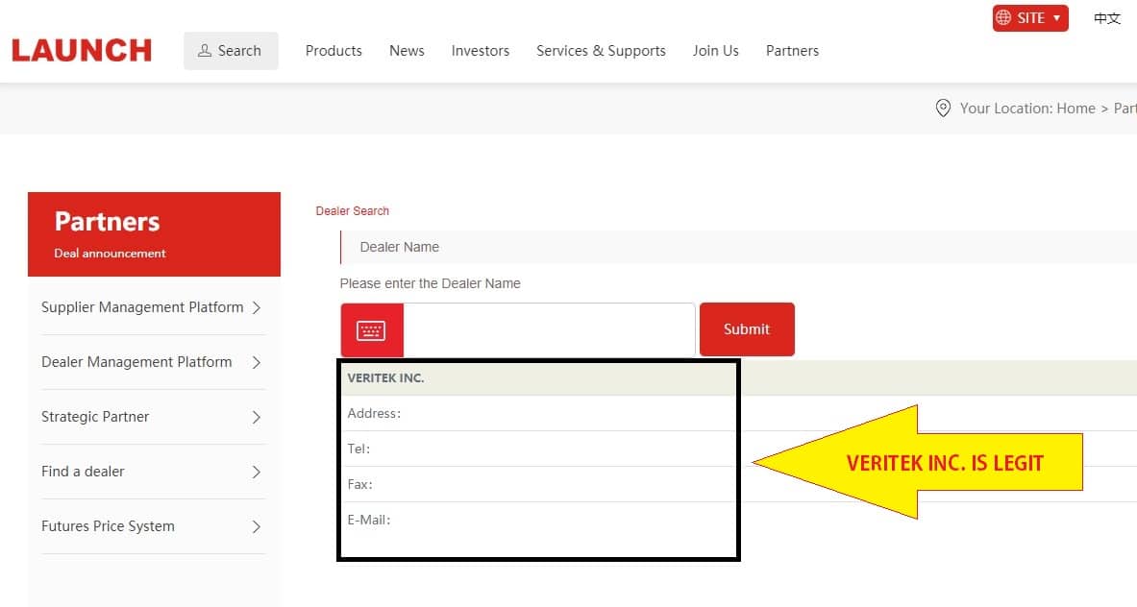Viewport: 1137px width, 607px height.
Task: Click the LAUNCH logo
Action: (x=82, y=50)
